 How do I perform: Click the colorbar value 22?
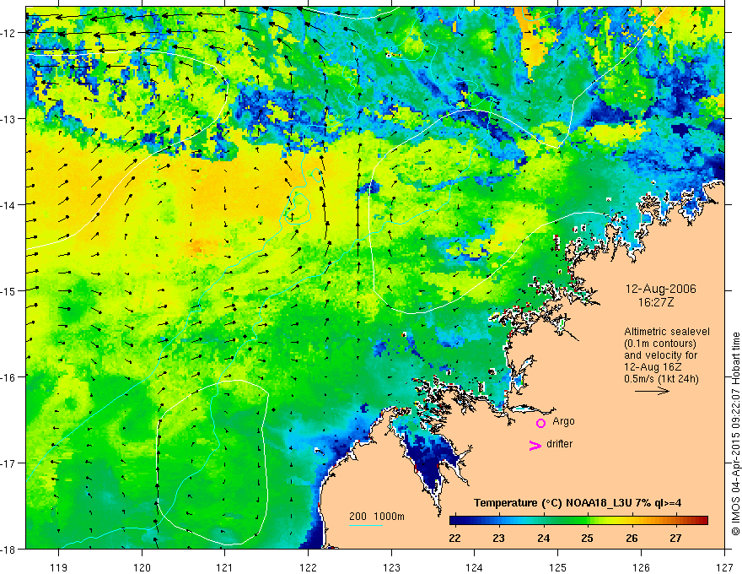[454, 538]
